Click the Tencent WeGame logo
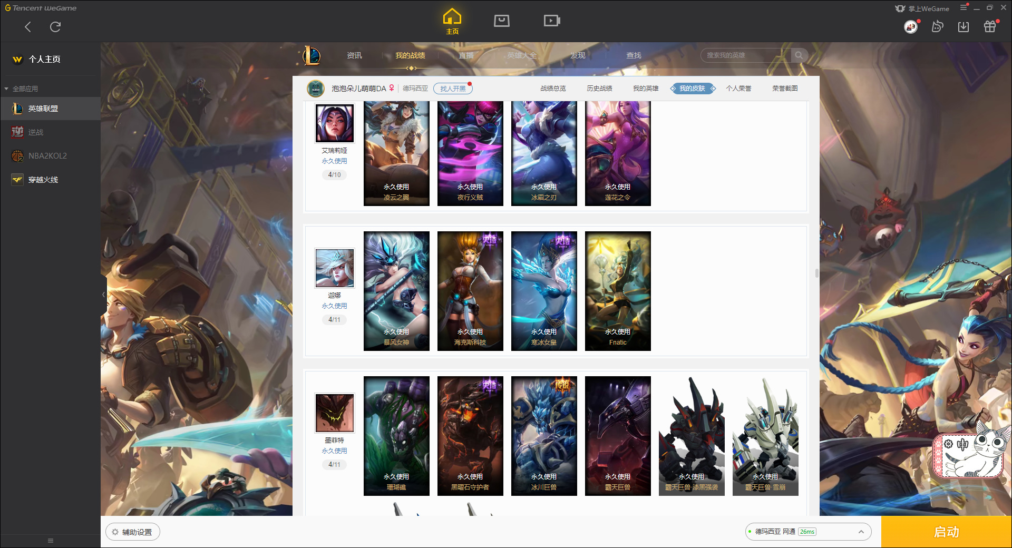This screenshot has width=1012, height=548. click(x=41, y=8)
